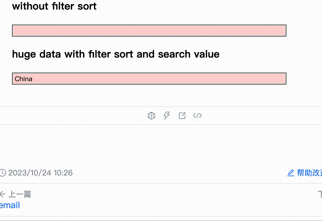
Task: Click the time "10:26" in the timestamp
Action: pos(63,173)
